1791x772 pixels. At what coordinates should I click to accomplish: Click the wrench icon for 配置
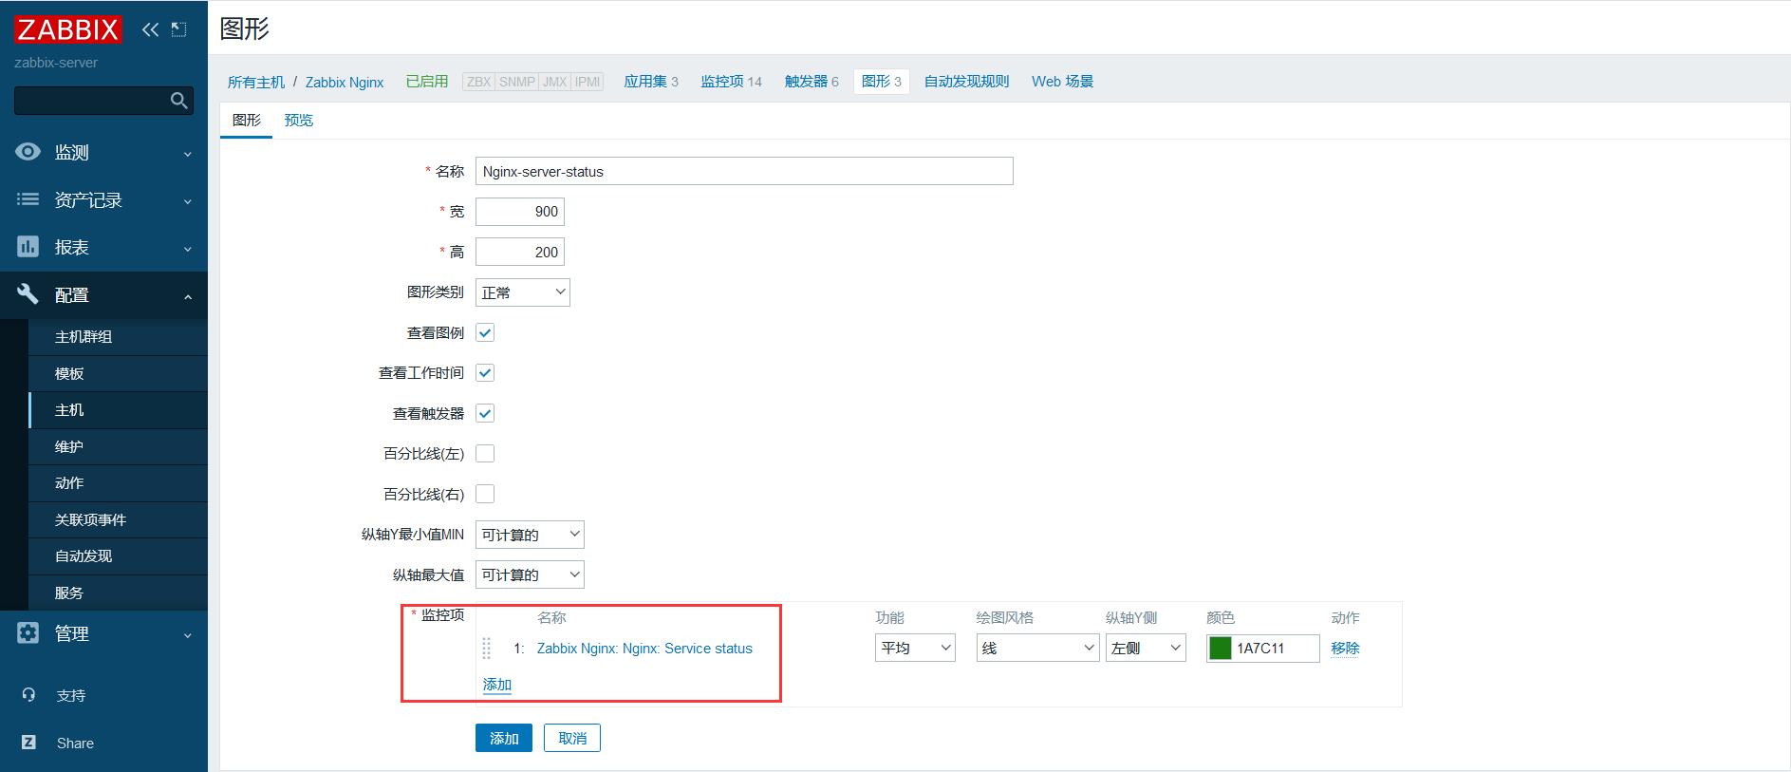point(28,294)
